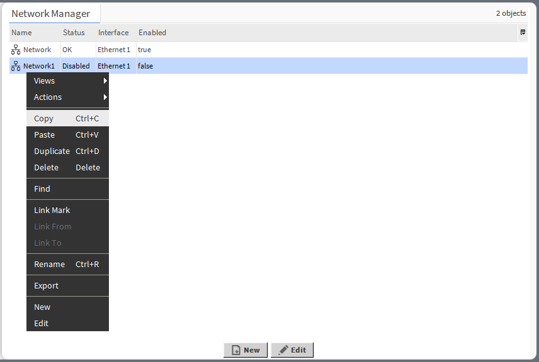This screenshot has width=539, height=362.
Task: Open the table column options icon
Action: [523, 32]
